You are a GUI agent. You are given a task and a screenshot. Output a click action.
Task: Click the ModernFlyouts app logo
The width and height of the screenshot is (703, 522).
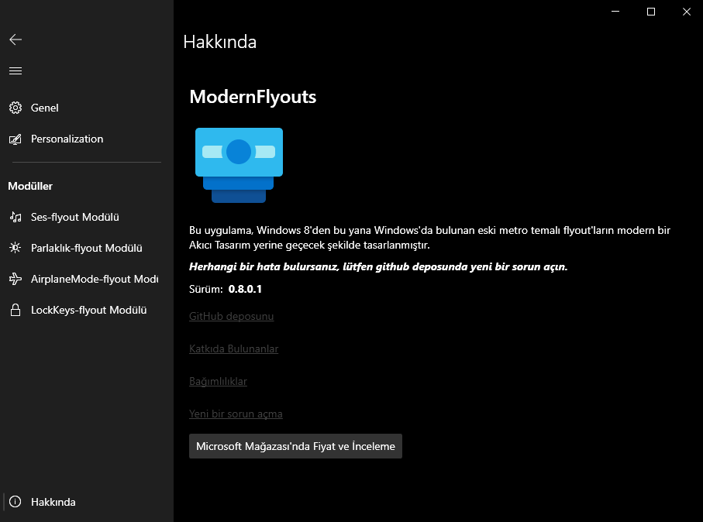239,165
